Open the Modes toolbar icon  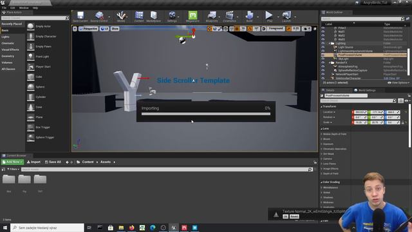pos(121,16)
